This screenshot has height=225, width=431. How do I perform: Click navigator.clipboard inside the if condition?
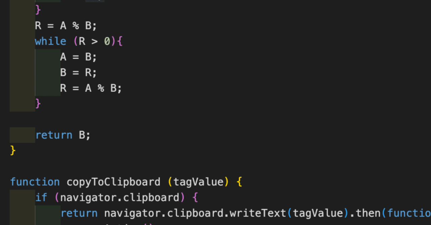click(120, 197)
